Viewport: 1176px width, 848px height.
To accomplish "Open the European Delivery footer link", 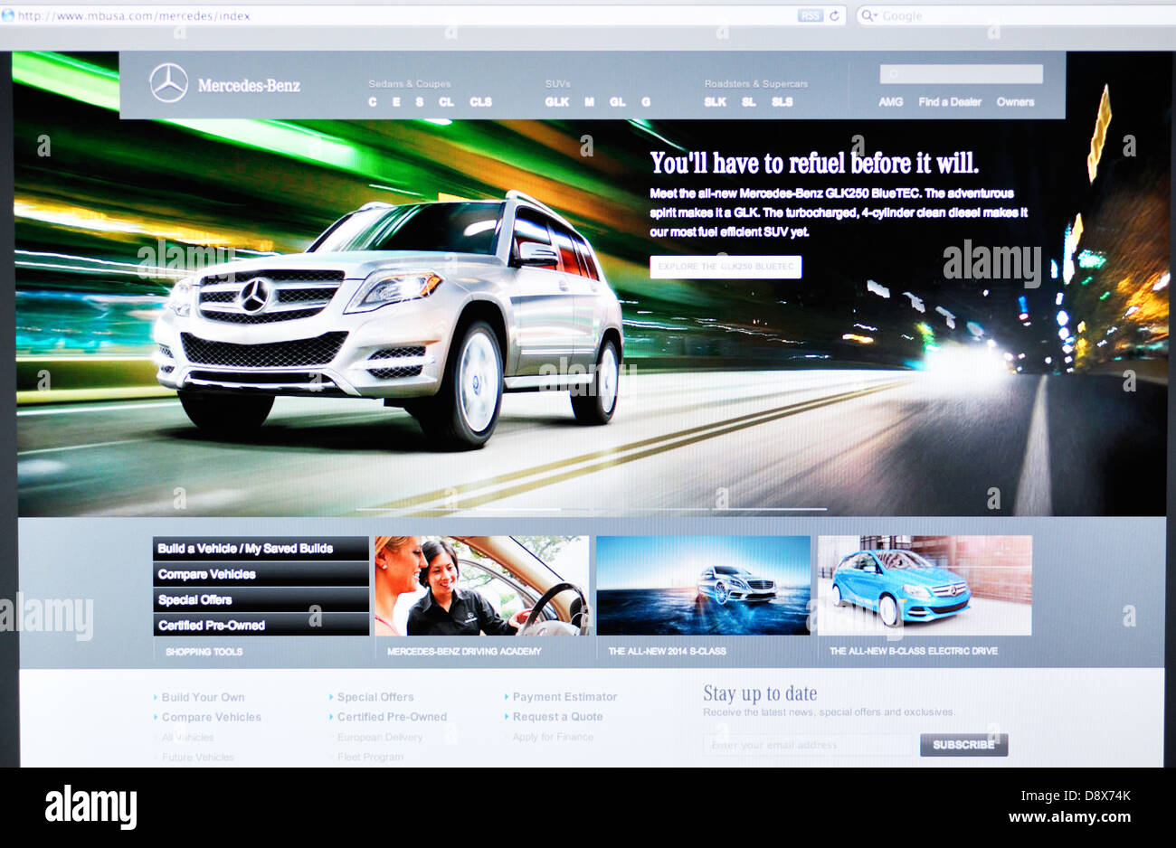I will (x=379, y=737).
